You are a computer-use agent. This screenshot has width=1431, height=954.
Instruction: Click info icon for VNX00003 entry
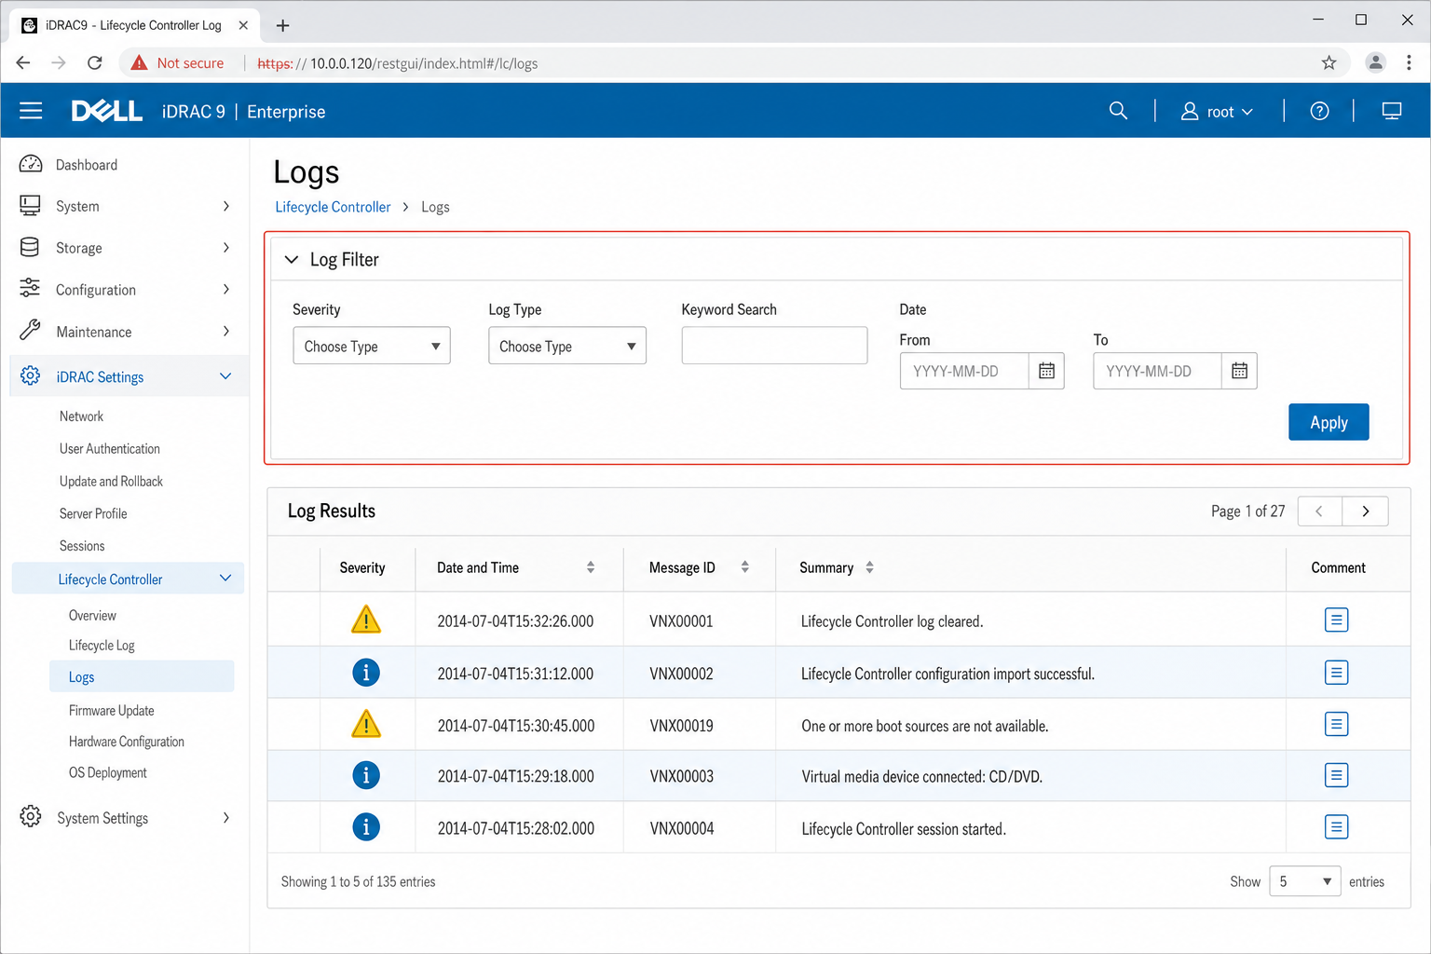tap(366, 775)
